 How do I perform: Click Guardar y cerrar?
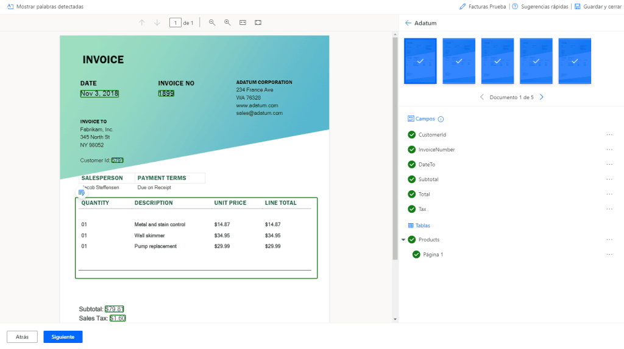[x=598, y=6]
